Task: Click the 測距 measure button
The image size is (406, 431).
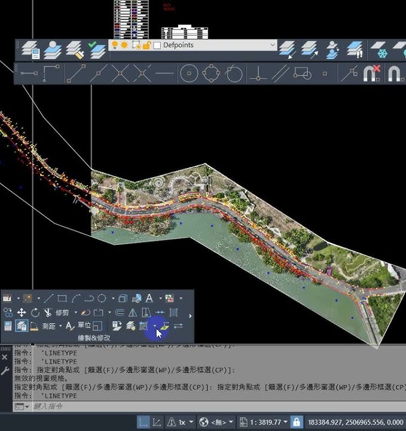Action: tap(48, 326)
